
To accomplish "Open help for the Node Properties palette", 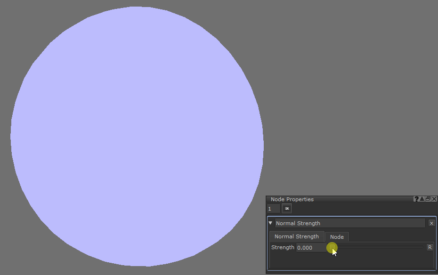I will tap(416, 199).
